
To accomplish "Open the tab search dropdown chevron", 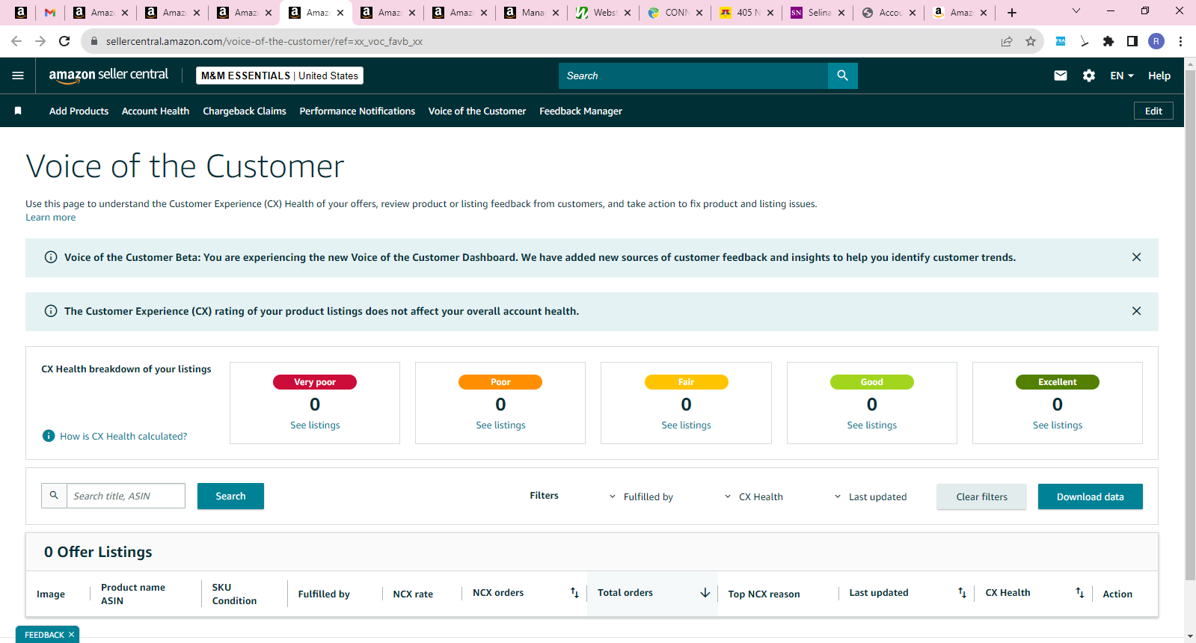I will coord(1076,11).
